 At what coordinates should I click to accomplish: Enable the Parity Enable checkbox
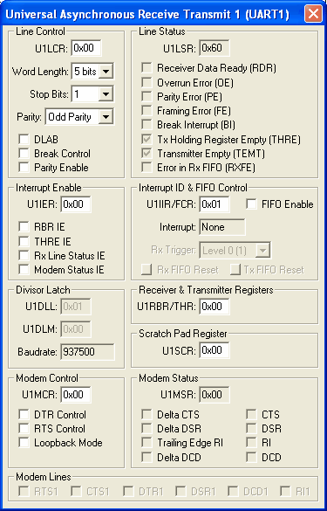[24, 168]
